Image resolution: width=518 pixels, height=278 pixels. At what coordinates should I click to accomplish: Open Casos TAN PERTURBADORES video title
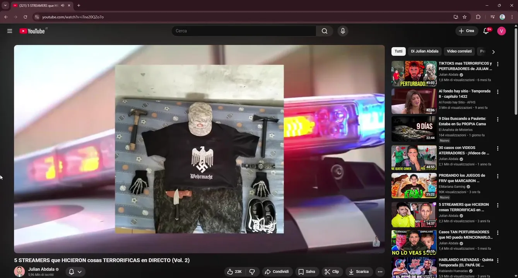(466, 235)
